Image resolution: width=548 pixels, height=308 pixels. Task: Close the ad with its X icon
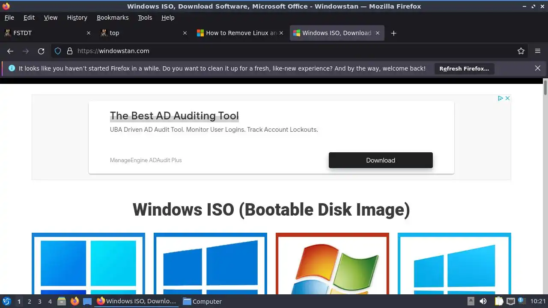click(507, 98)
